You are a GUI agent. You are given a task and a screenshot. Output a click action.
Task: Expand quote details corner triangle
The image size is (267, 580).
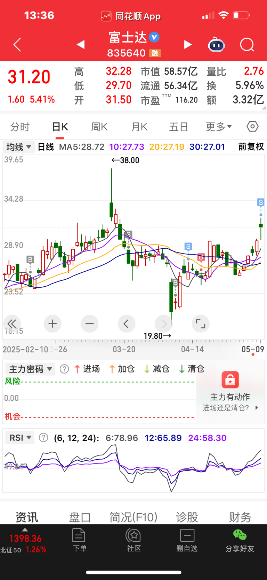click(x=264, y=108)
